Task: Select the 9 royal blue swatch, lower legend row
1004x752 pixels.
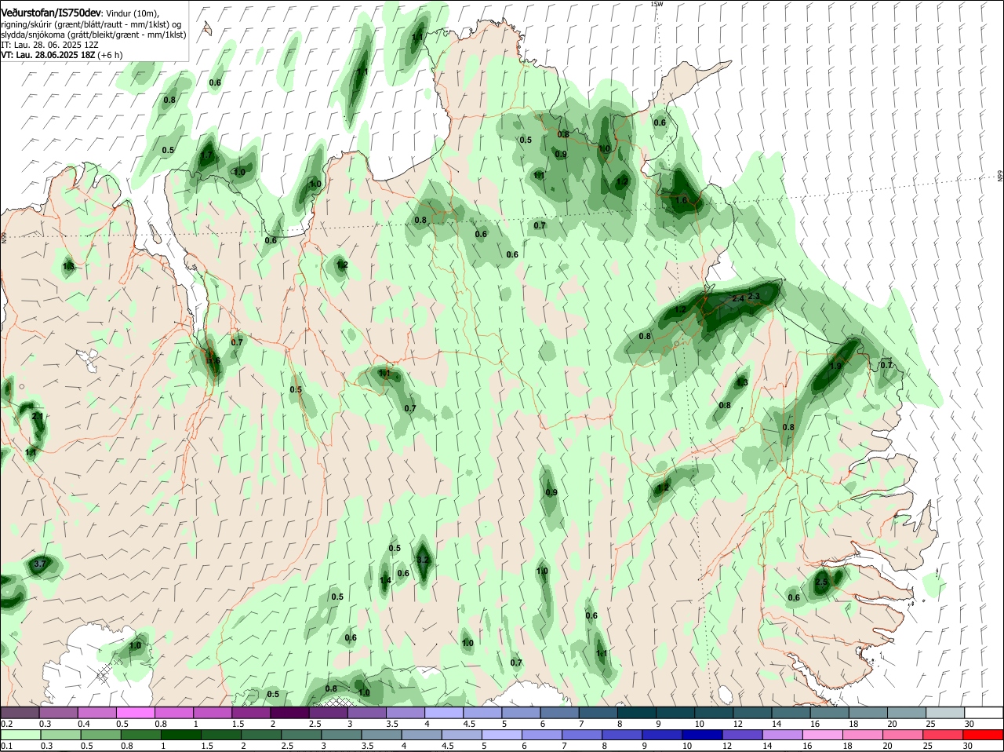Action: coord(661,734)
